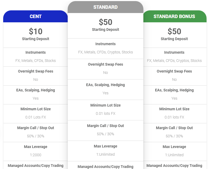Click the $50 deposit in Standard column
The width and height of the screenshot is (210, 169).
click(105, 22)
